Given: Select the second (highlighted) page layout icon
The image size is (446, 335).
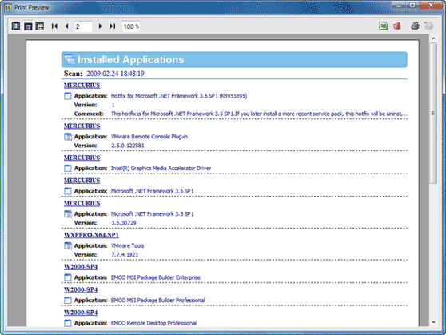Looking at the screenshot, I should pyautogui.click(x=28, y=26).
